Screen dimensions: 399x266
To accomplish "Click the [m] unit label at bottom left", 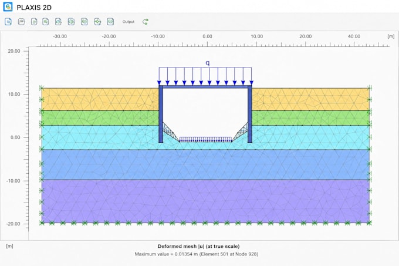I will [x=9, y=246].
